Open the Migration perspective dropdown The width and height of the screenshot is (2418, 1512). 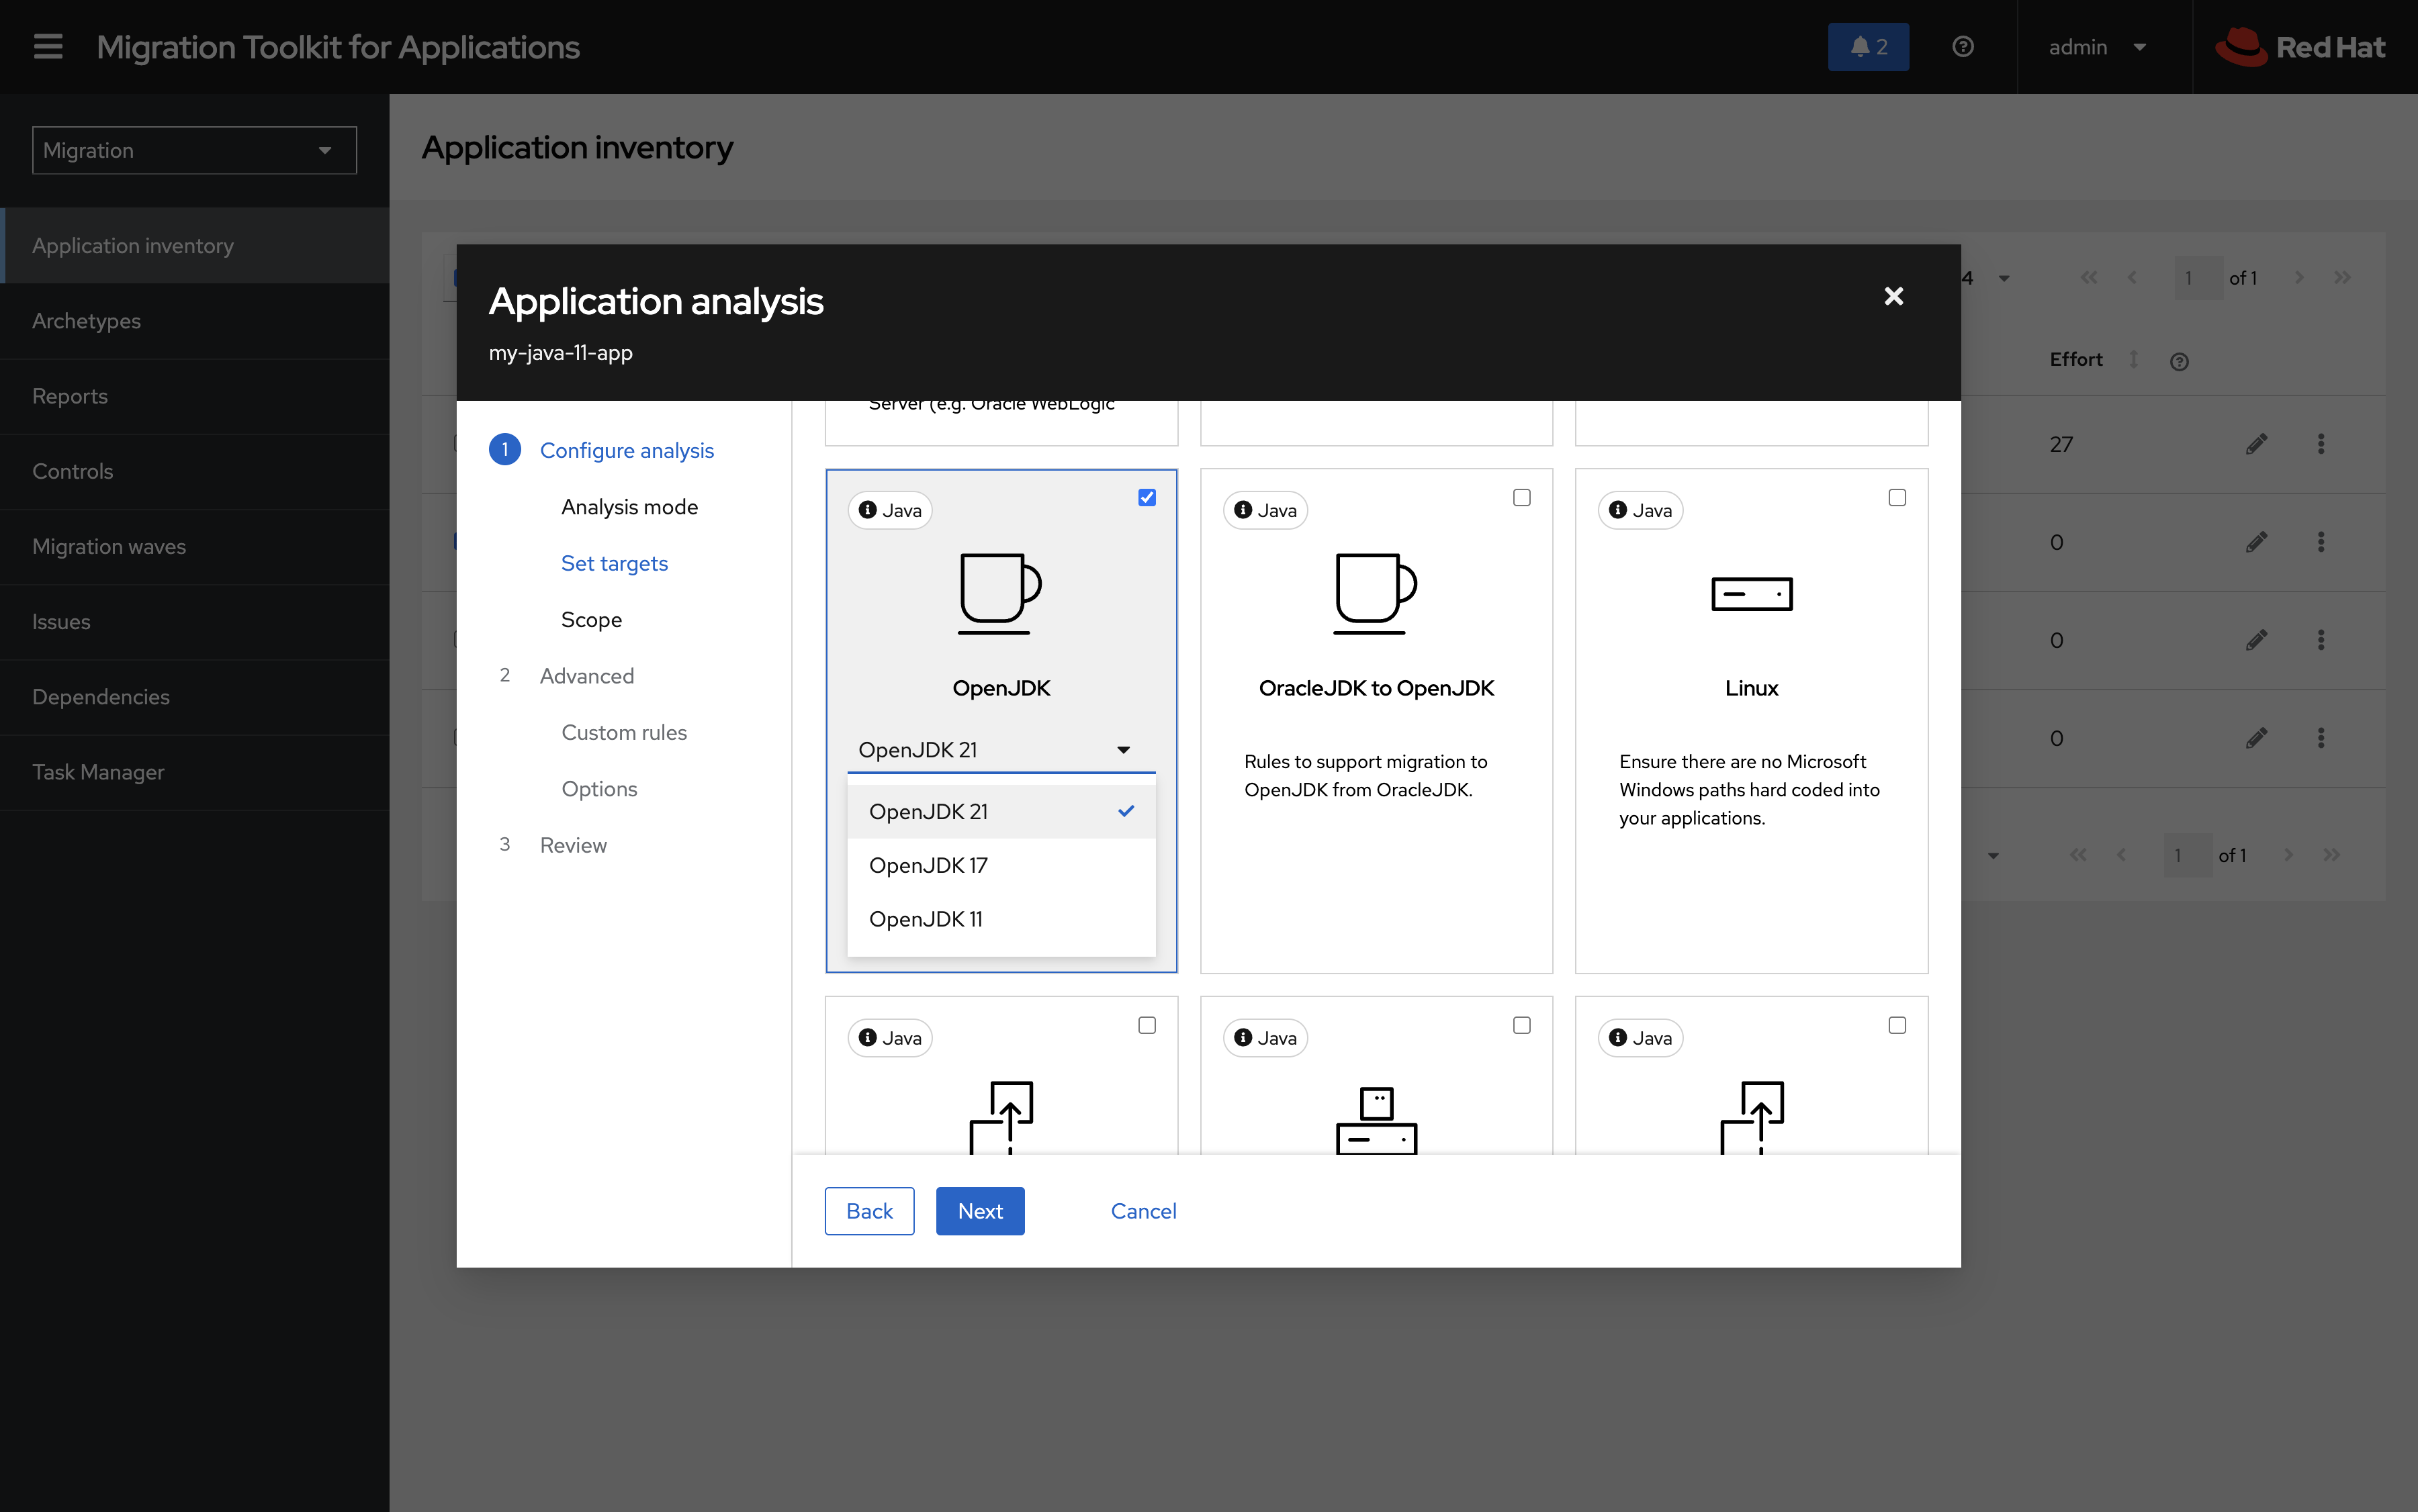coord(194,150)
